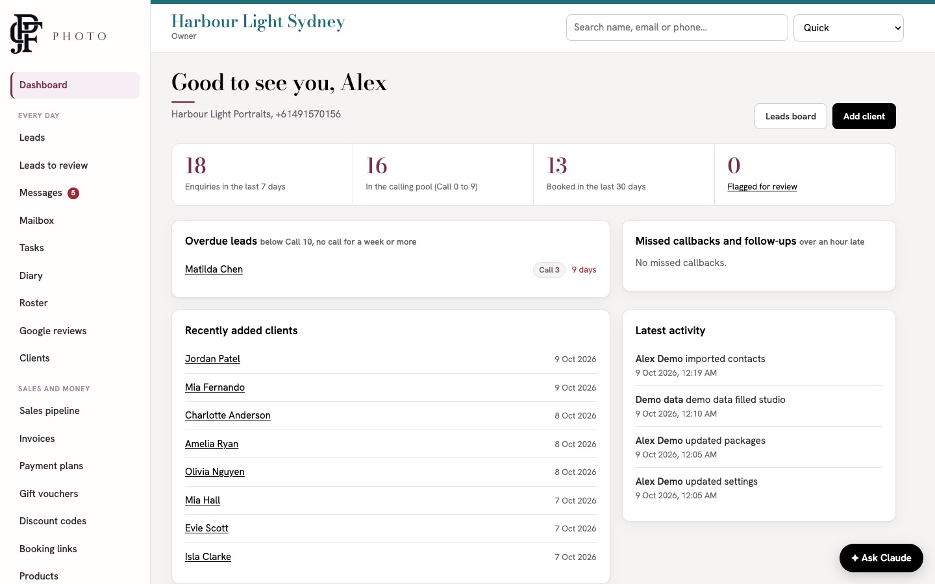Open the Flagged for review link
The height and width of the screenshot is (584, 935).
pyautogui.click(x=762, y=187)
